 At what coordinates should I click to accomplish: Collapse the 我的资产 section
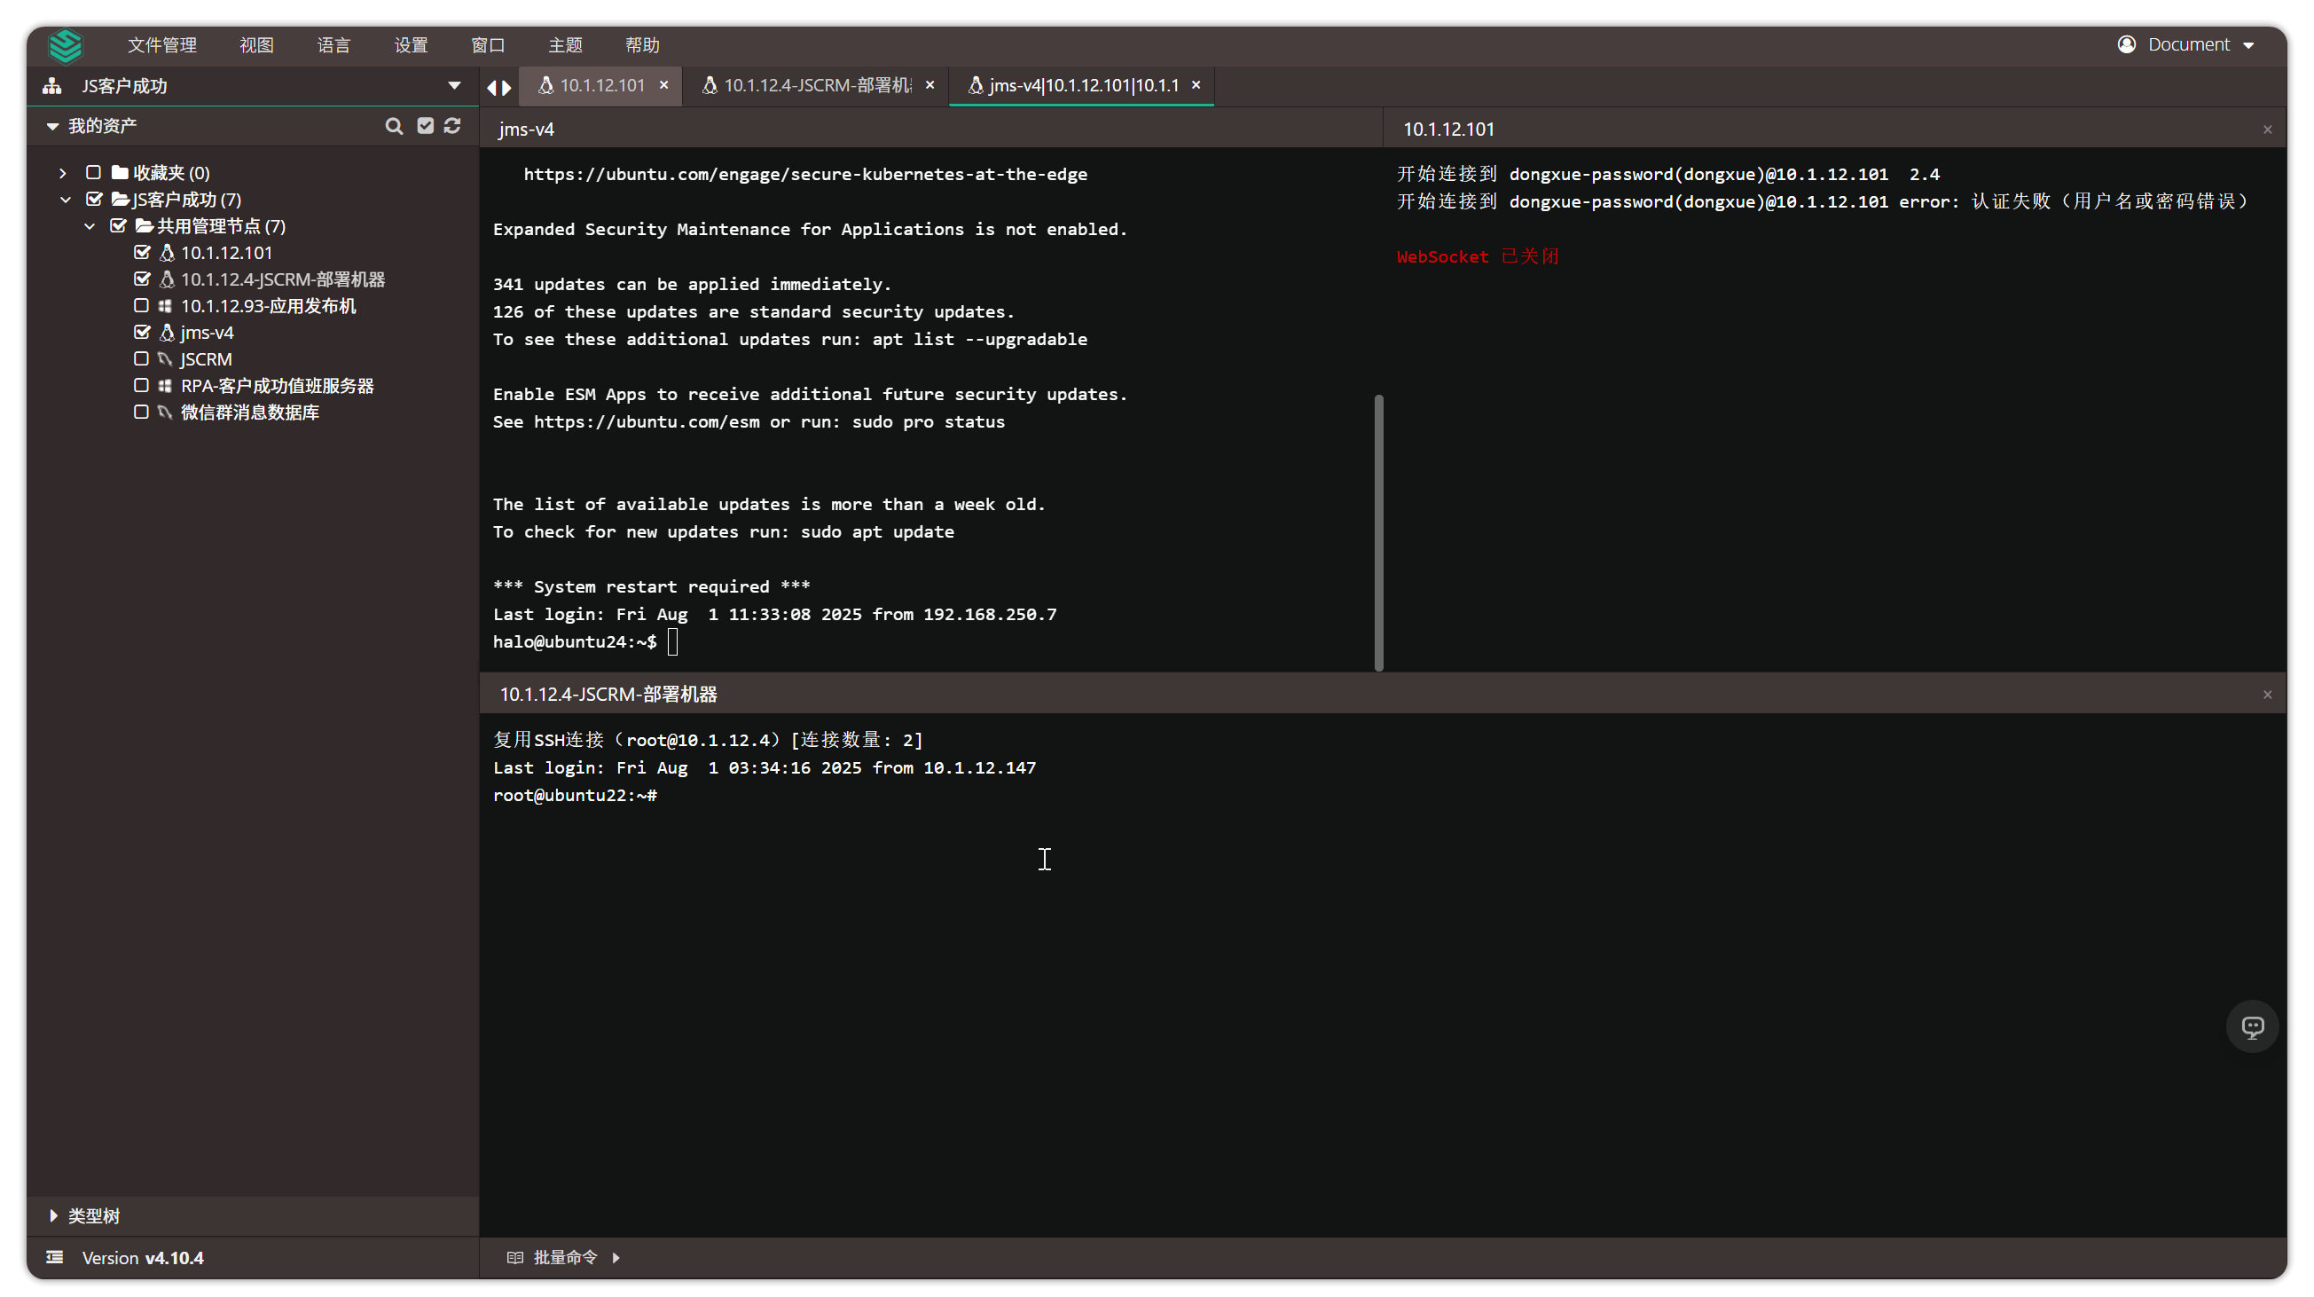(52, 127)
